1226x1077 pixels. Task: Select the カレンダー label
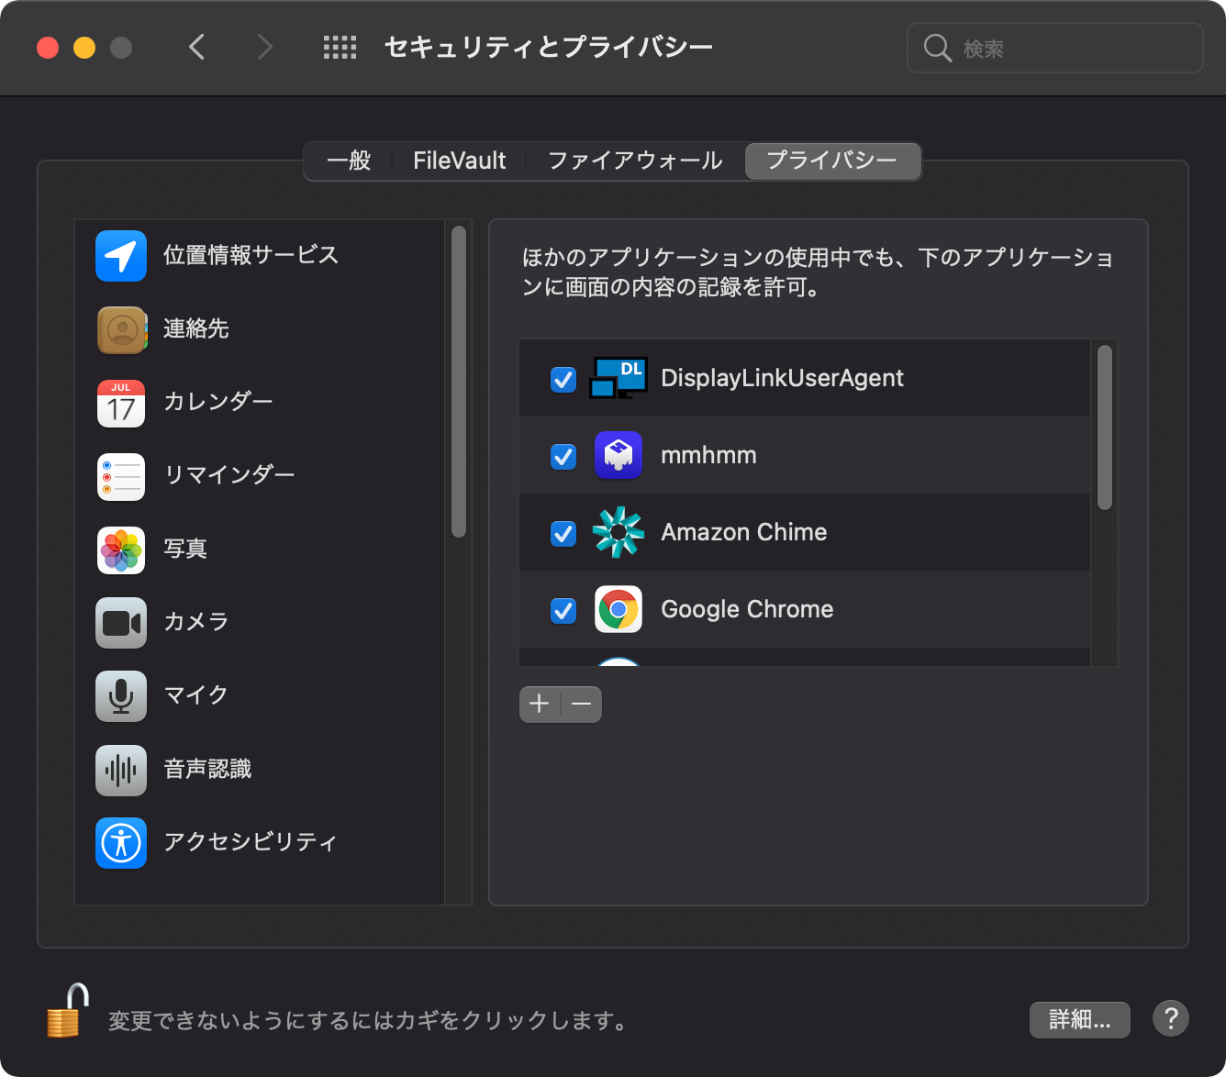point(218,403)
